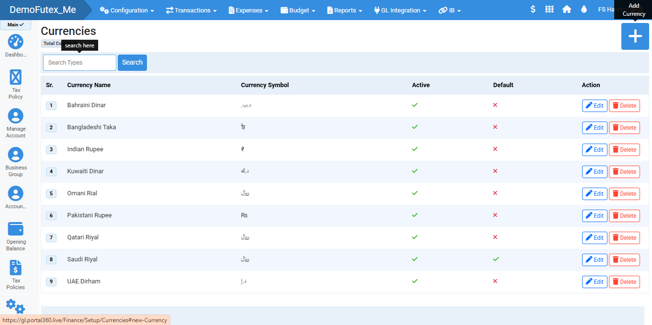This screenshot has width=652, height=325.
Task: Delete the Pakistani Rupee currency
Action: (x=624, y=216)
